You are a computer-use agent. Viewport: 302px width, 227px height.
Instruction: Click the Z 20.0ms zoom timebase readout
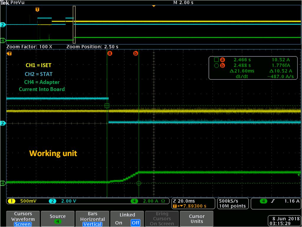(x=185, y=201)
